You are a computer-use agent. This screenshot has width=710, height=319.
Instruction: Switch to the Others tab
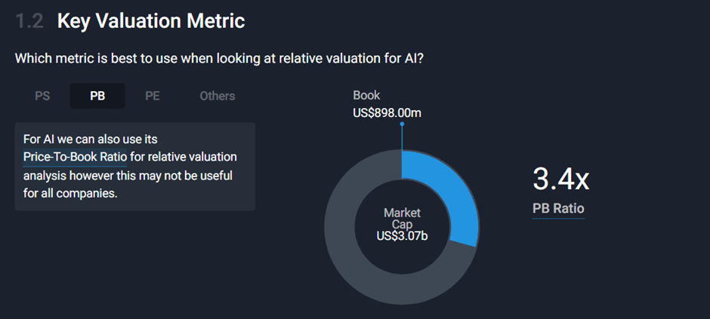coord(218,96)
